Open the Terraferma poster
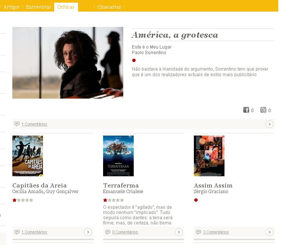285x245 pixels. click(118, 156)
